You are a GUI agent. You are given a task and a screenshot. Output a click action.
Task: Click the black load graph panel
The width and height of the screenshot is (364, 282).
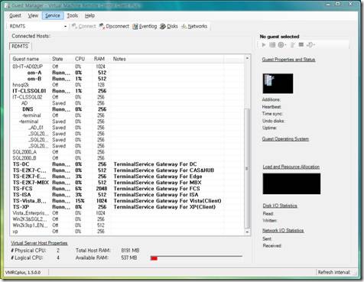(x=291, y=183)
